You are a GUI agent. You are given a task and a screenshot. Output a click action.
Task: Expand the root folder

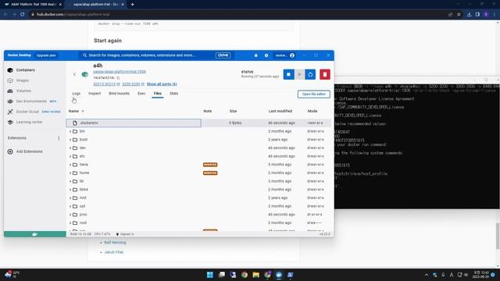tap(70, 222)
